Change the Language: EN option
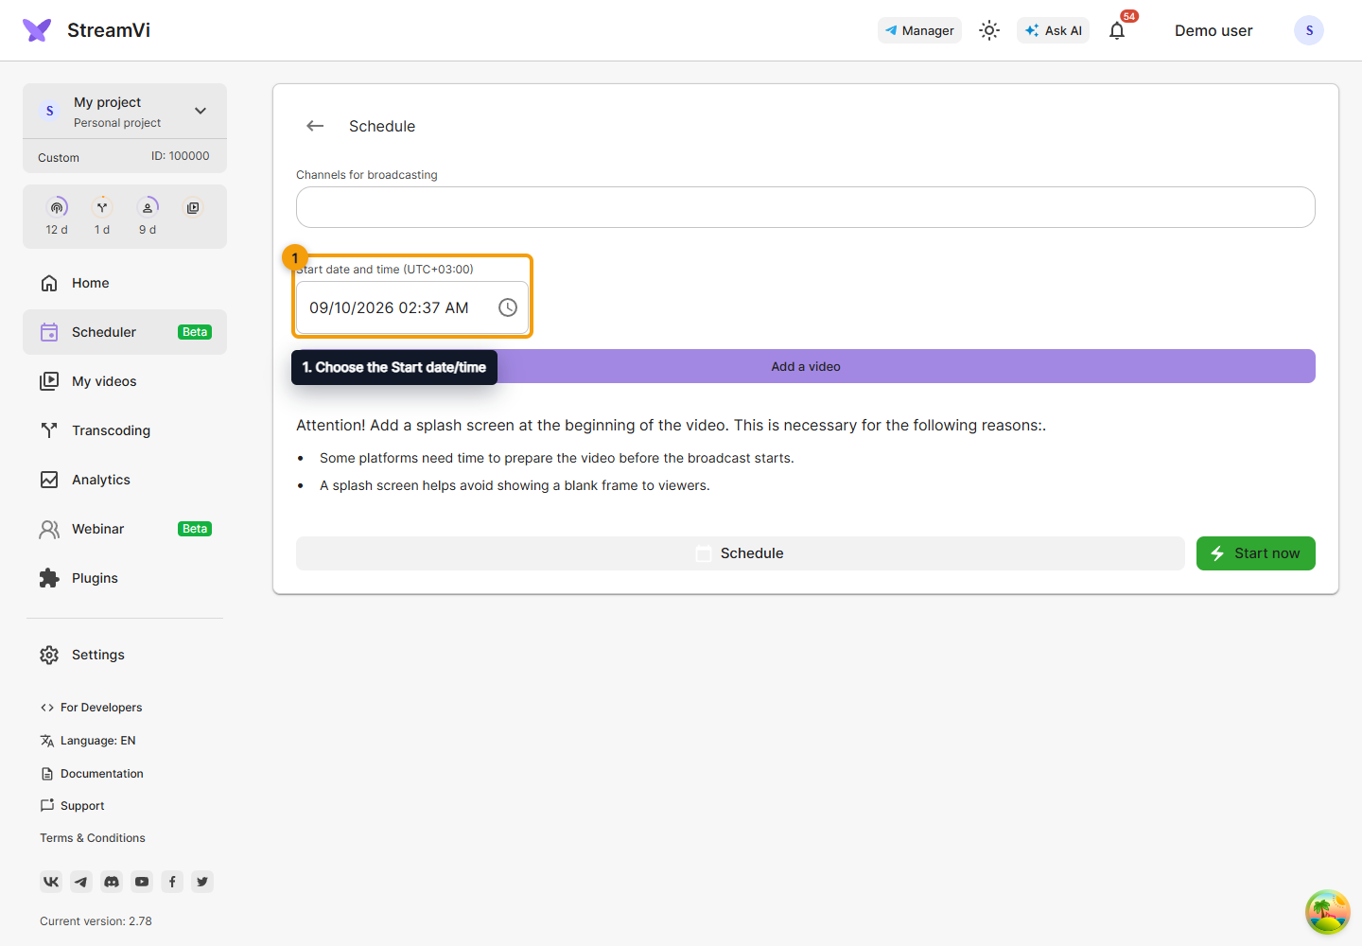The image size is (1362, 946). coord(88,741)
